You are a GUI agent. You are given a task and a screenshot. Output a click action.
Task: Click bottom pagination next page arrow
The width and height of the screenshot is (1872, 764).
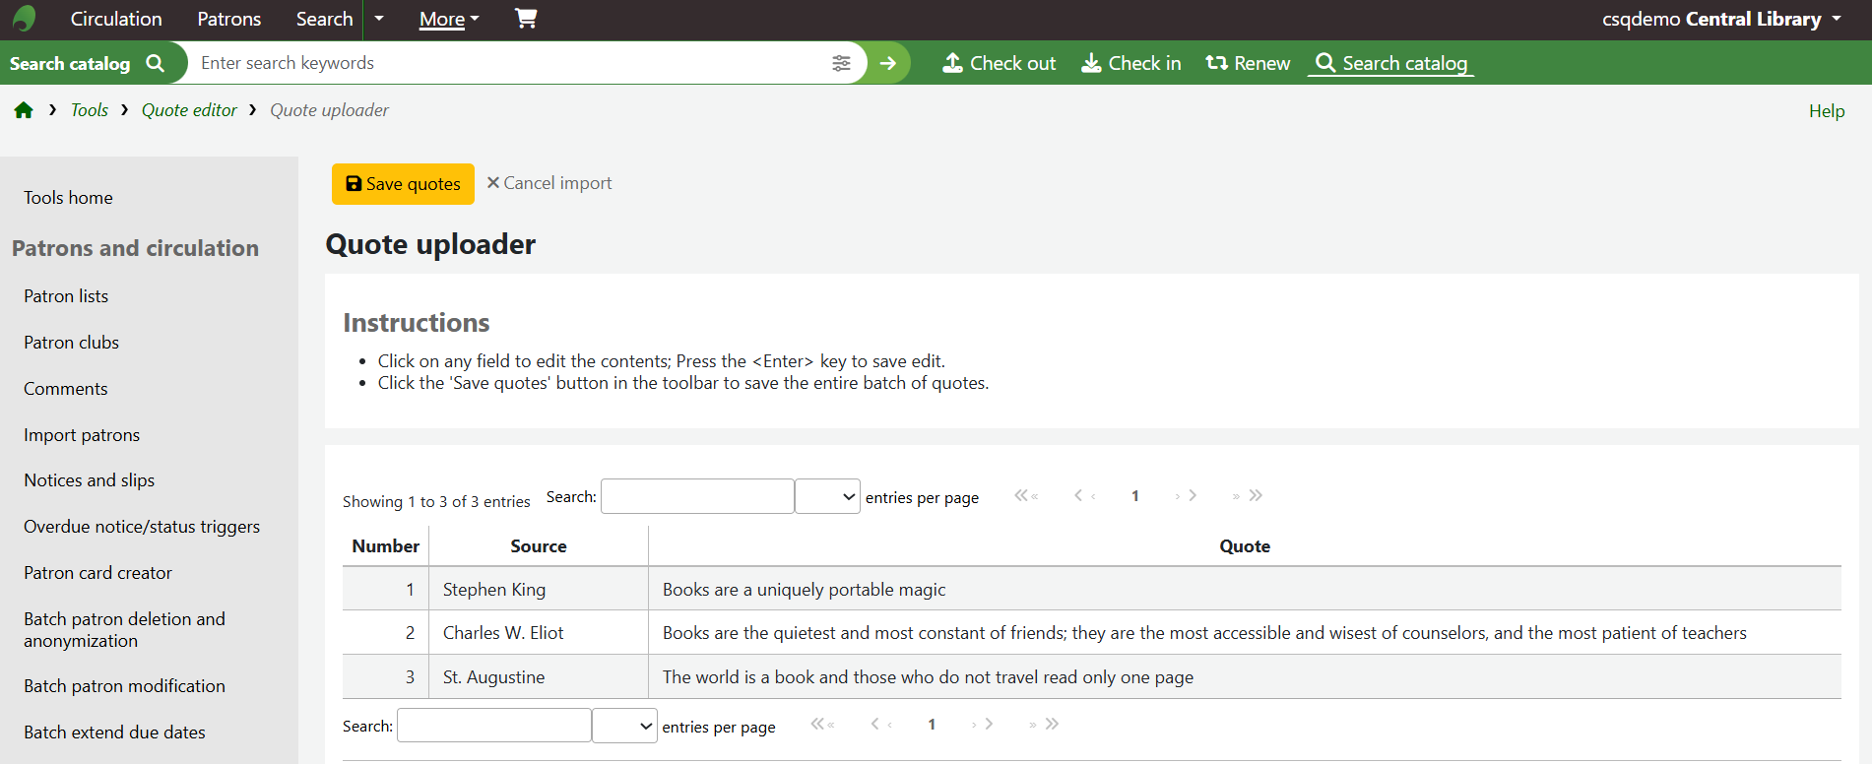tap(983, 725)
